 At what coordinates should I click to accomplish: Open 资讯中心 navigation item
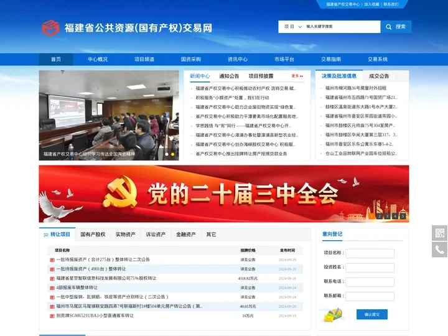[x=238, y=59]
